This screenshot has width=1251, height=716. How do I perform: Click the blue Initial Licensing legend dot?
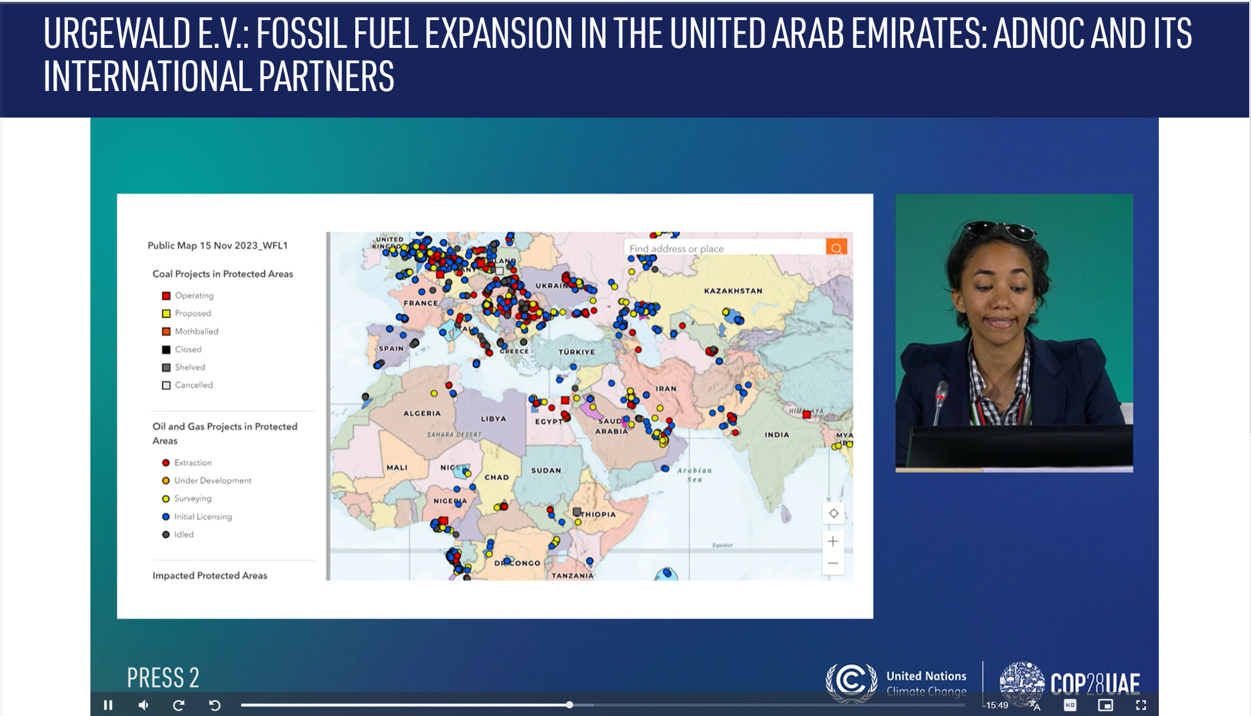pyautogui.click(x=166, y=516)
